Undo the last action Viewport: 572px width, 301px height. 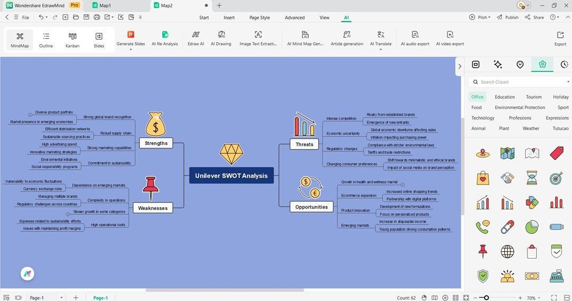click(x=41, y=17)
